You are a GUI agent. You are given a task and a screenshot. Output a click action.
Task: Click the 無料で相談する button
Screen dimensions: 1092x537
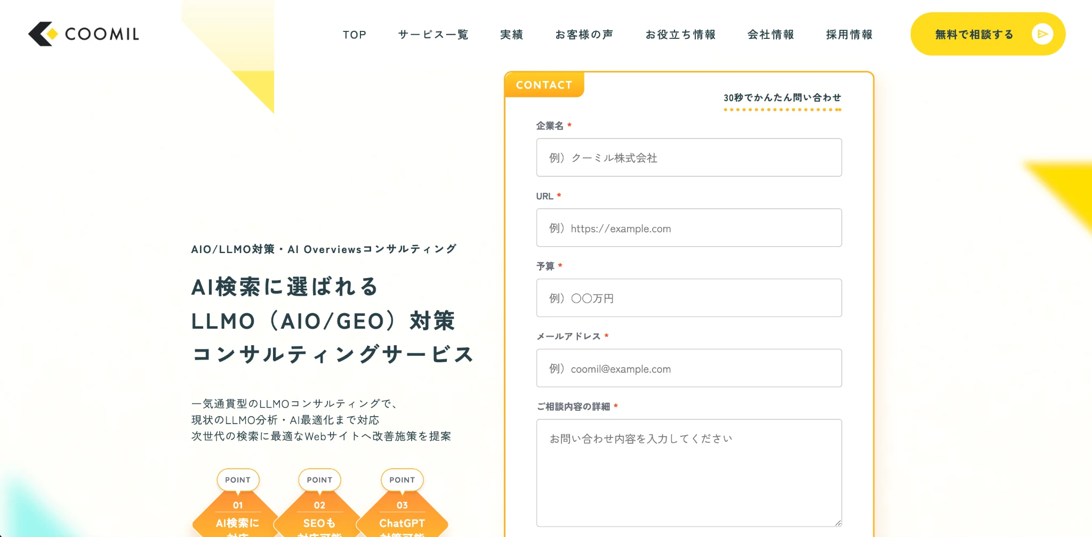[x=987, y=34]
